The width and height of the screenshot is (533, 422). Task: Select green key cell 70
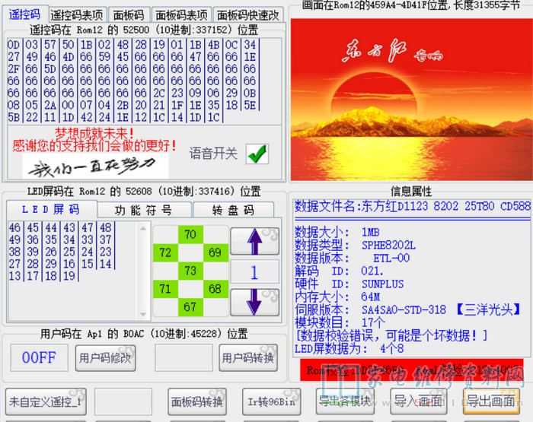pos(190,234)
